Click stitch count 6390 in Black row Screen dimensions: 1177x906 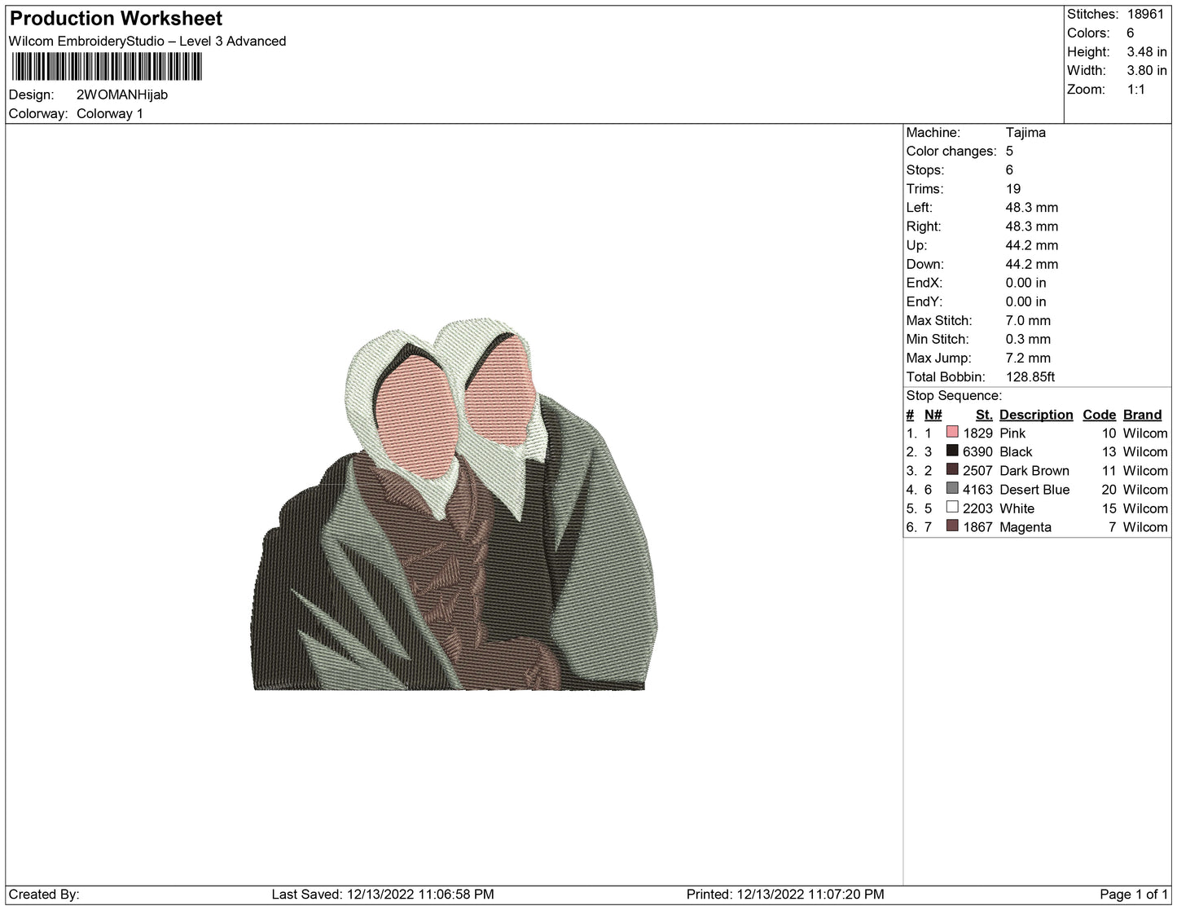coord(977,451)
